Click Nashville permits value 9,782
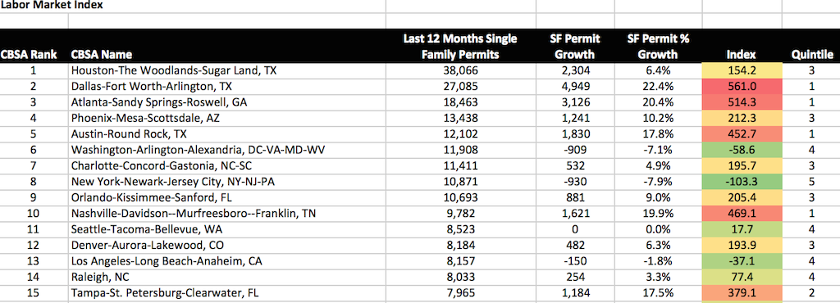 click(461, 213)
